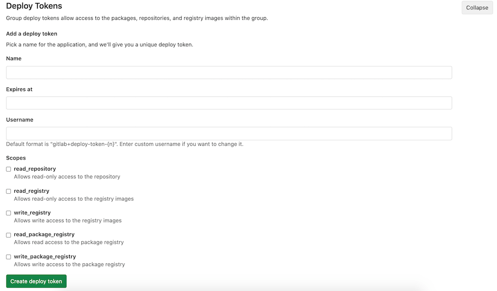Toggle write_package_registry using its label
Image resolution: width=497 pixels, height=291 pixels.
point(45,256)
